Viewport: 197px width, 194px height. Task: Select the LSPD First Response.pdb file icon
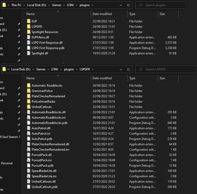tap(29, 48)
